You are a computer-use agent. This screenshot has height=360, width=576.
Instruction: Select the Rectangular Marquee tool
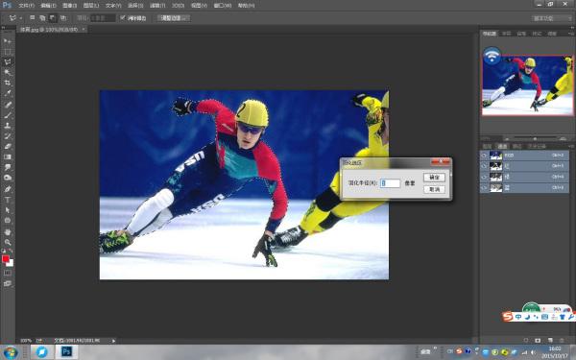coord(8,52)
